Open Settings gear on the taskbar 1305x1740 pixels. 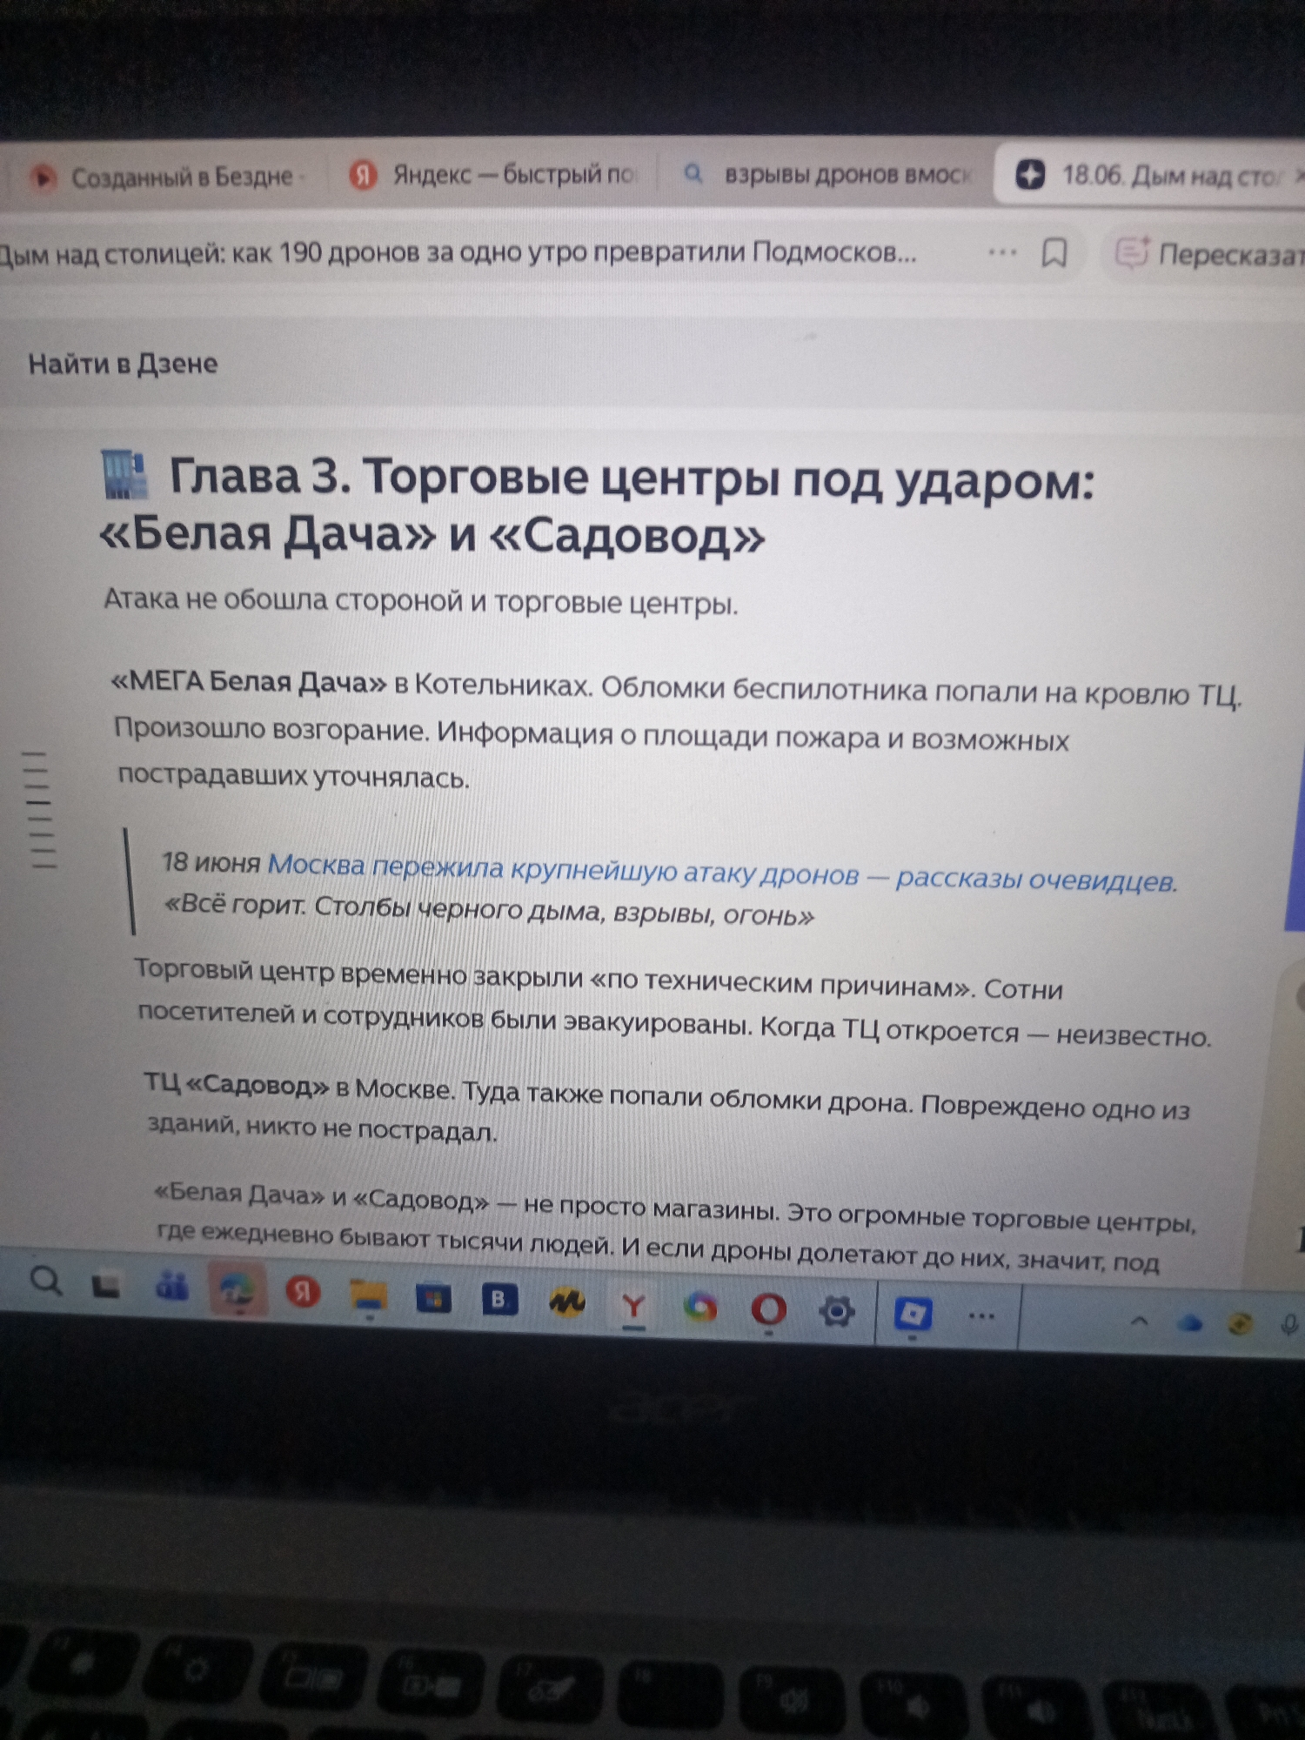837,1311
